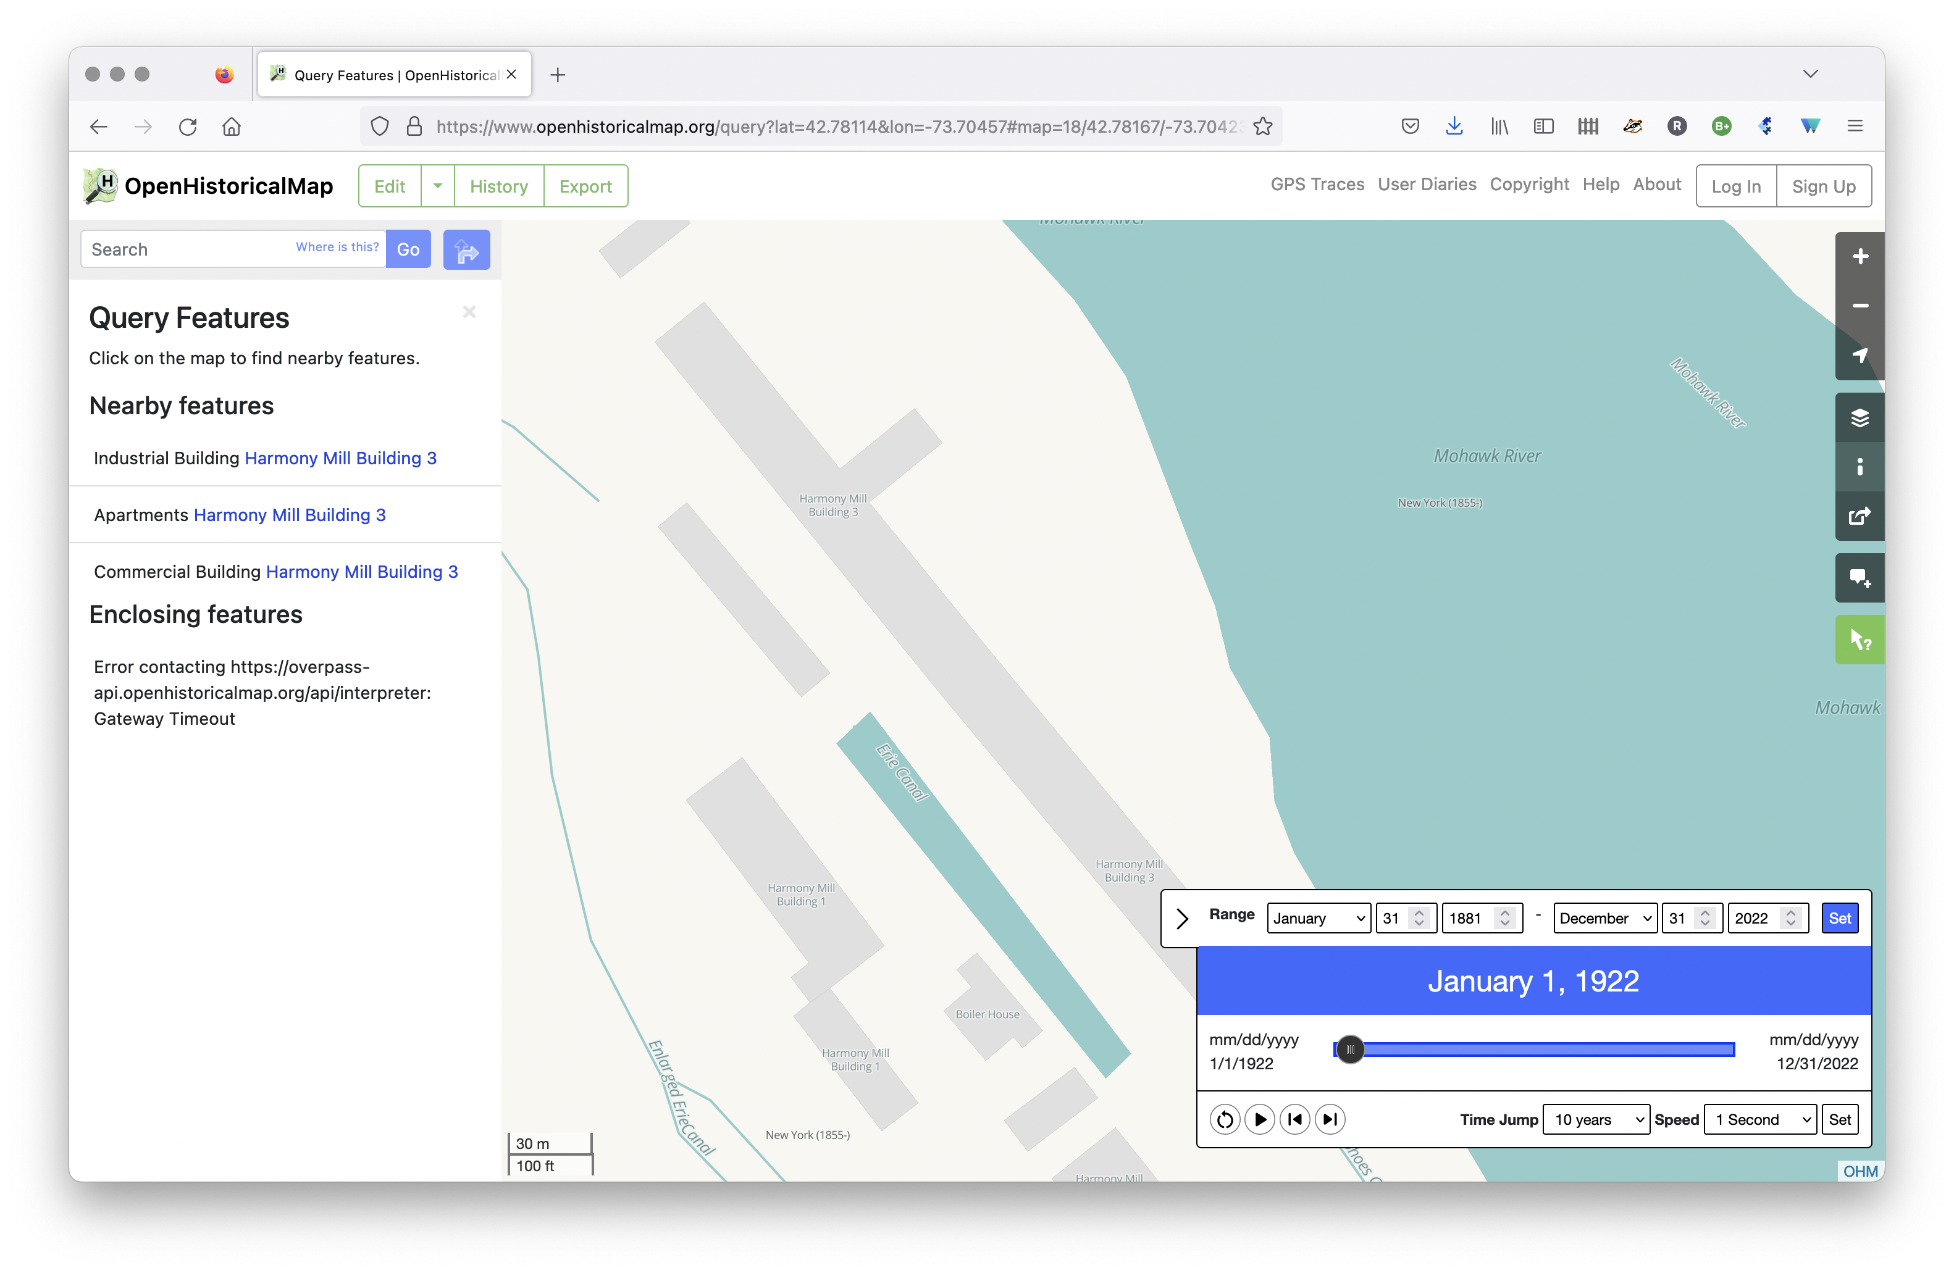Play the time slider animation
The width and height of the screenshot is (1954, 1273).
(x=1259, y=1119)
